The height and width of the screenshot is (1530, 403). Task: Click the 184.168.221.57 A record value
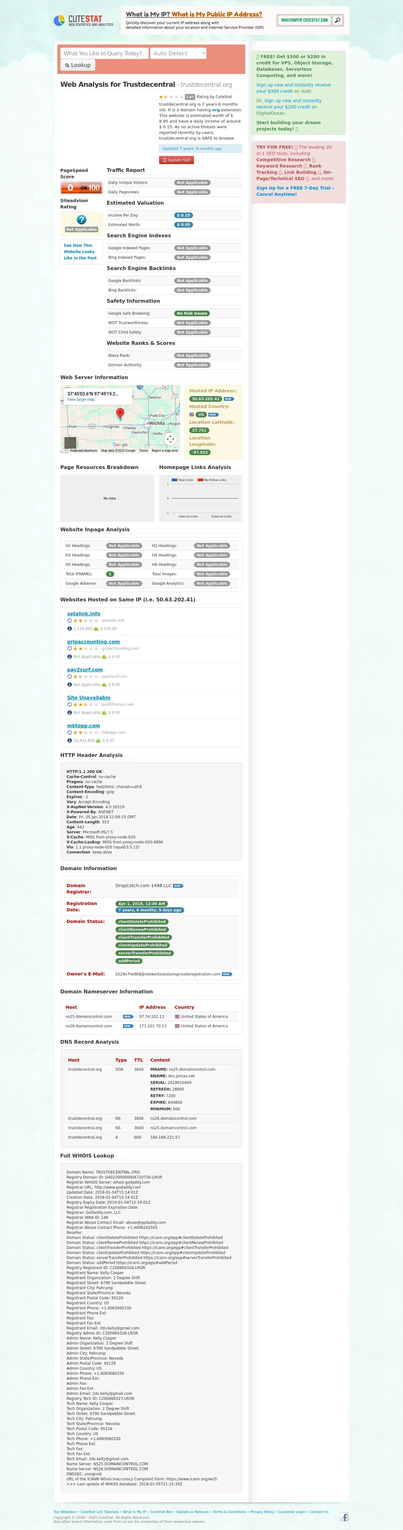[x=165, y=1137]
